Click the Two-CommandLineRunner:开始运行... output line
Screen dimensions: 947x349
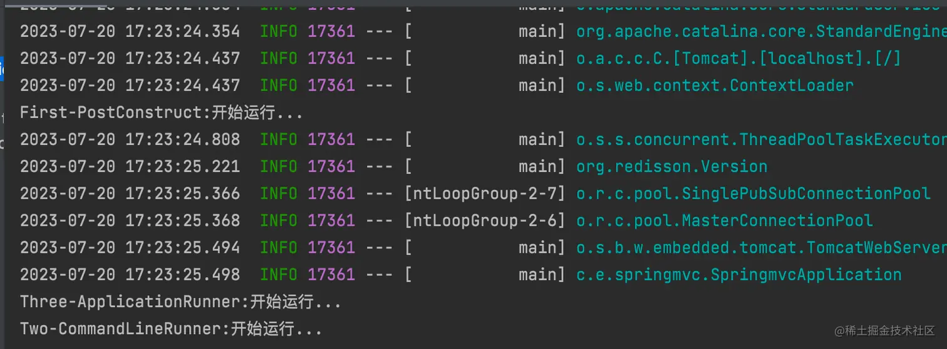point(171,328)
